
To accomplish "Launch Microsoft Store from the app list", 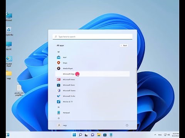I will tap(92, 85).
